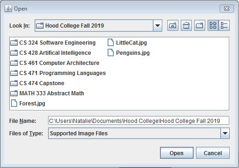The height and width of the screenshot is (168, 239).
Task: Select the MATH 333 Abstract Math folder
Action: pyautogui.click(x=47, y=93)
